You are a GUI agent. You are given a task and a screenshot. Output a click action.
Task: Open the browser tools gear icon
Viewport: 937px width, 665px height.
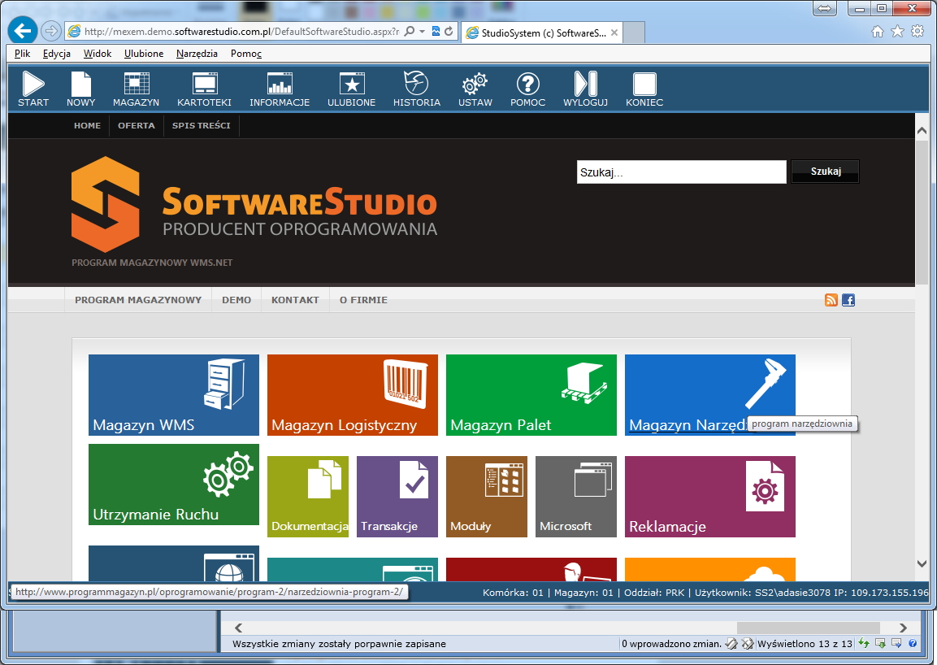(x=917, y=32)
